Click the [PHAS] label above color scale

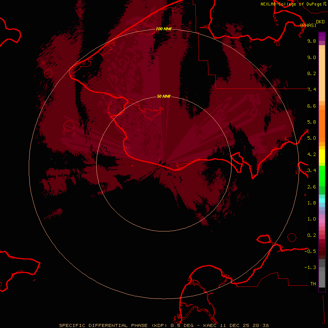(x=308, y=25)
